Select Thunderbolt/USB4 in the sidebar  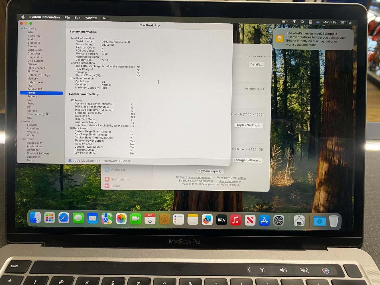[39, 115]
